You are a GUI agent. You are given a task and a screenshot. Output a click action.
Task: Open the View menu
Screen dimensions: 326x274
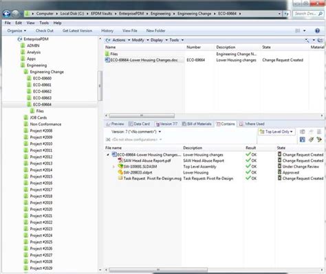[x=30, y=23]
